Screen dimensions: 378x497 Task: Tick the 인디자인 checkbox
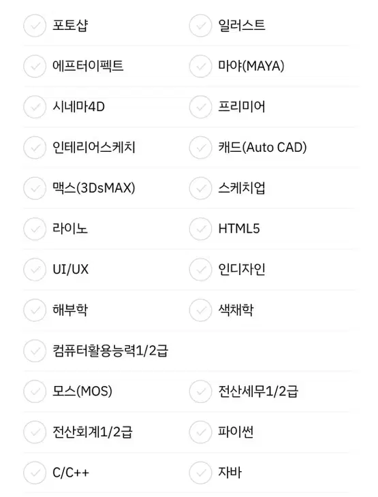point(200,270)
